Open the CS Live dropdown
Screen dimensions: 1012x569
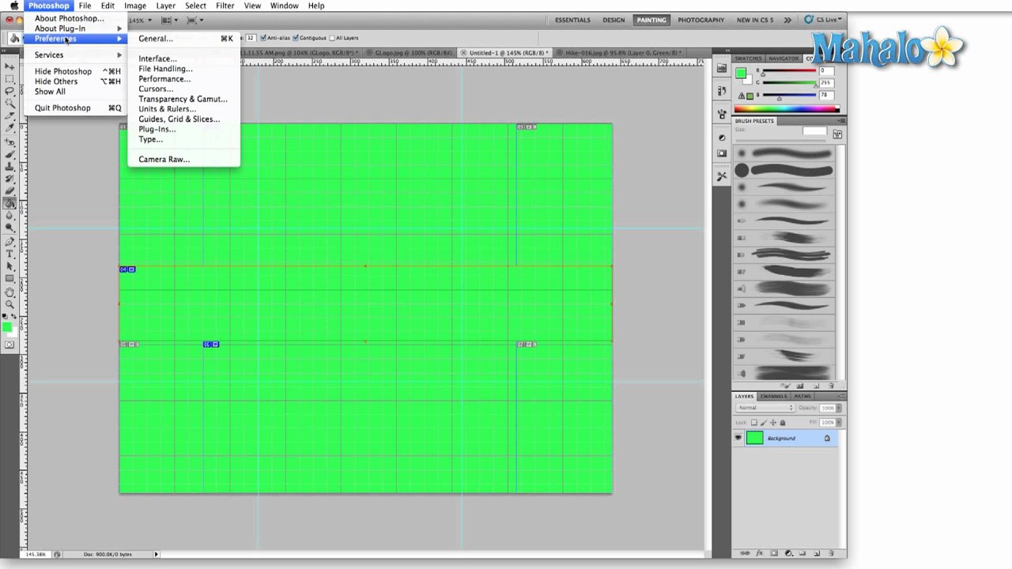(825, 20)
